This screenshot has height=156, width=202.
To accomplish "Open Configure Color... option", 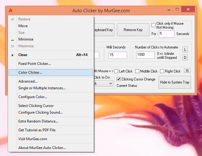I will 51,97.
